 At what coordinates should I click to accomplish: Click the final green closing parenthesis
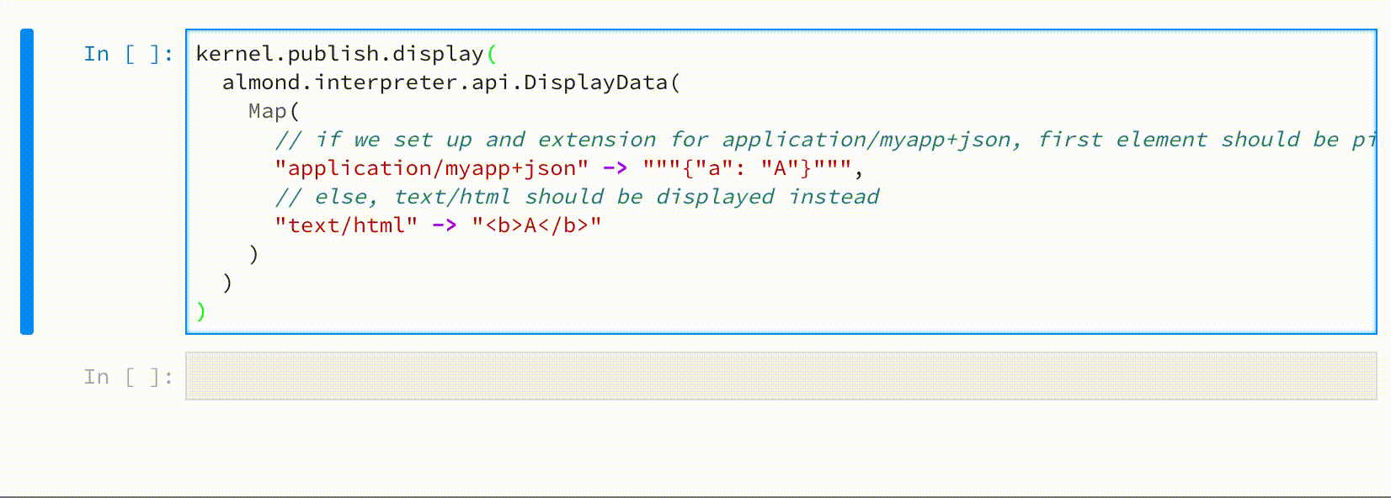pyautogui.click(x=201, y=311)
